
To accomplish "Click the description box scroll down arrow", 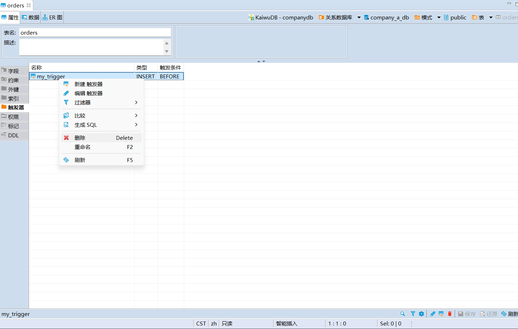I will pos(167,52).
